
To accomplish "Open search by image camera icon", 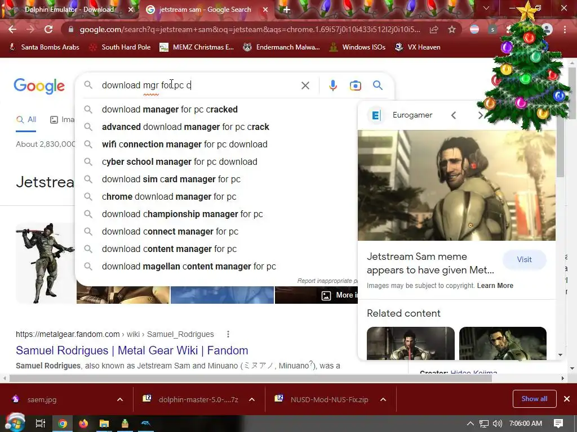I will coord(355,85).
